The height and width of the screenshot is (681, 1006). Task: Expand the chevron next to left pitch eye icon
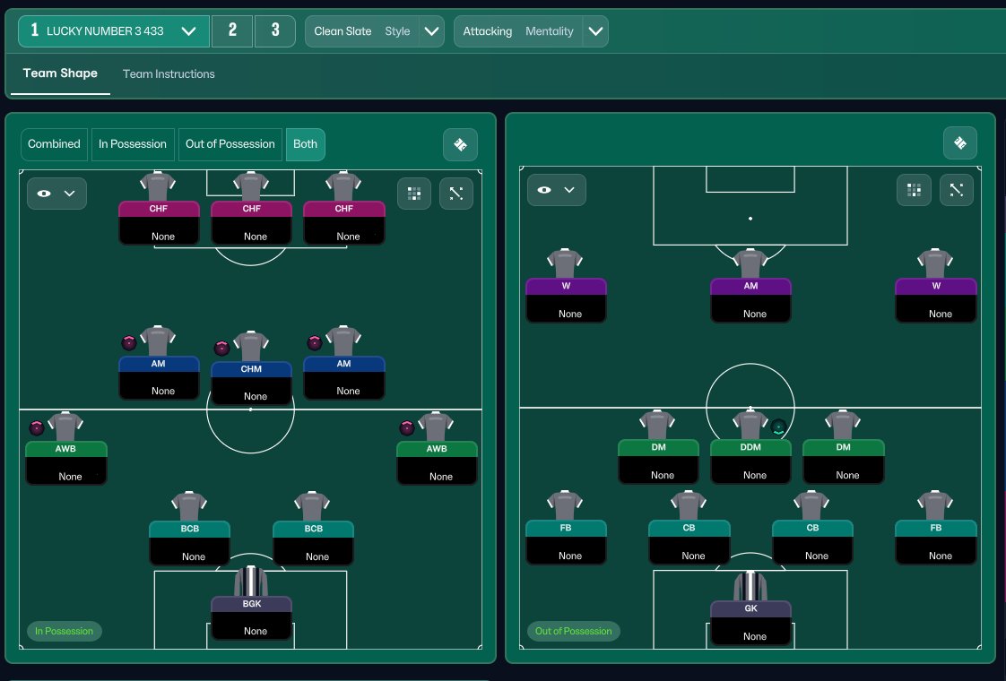[69, 193]
